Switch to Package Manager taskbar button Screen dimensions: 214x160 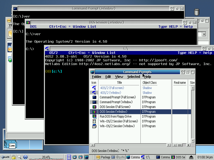click(103, 157)
